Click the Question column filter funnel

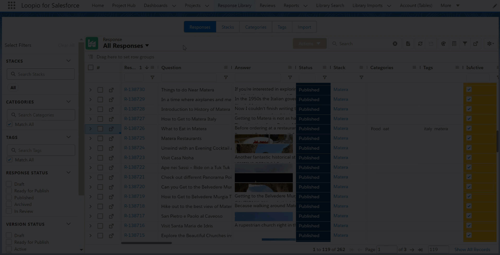(226, 78)
